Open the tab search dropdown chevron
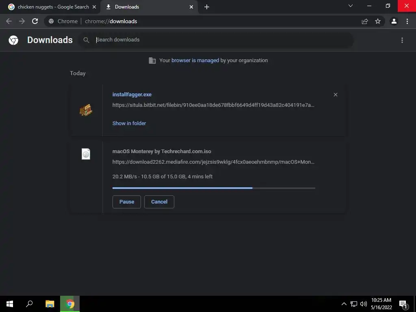This screenshot has width=416, height=312. pos(351,6)
